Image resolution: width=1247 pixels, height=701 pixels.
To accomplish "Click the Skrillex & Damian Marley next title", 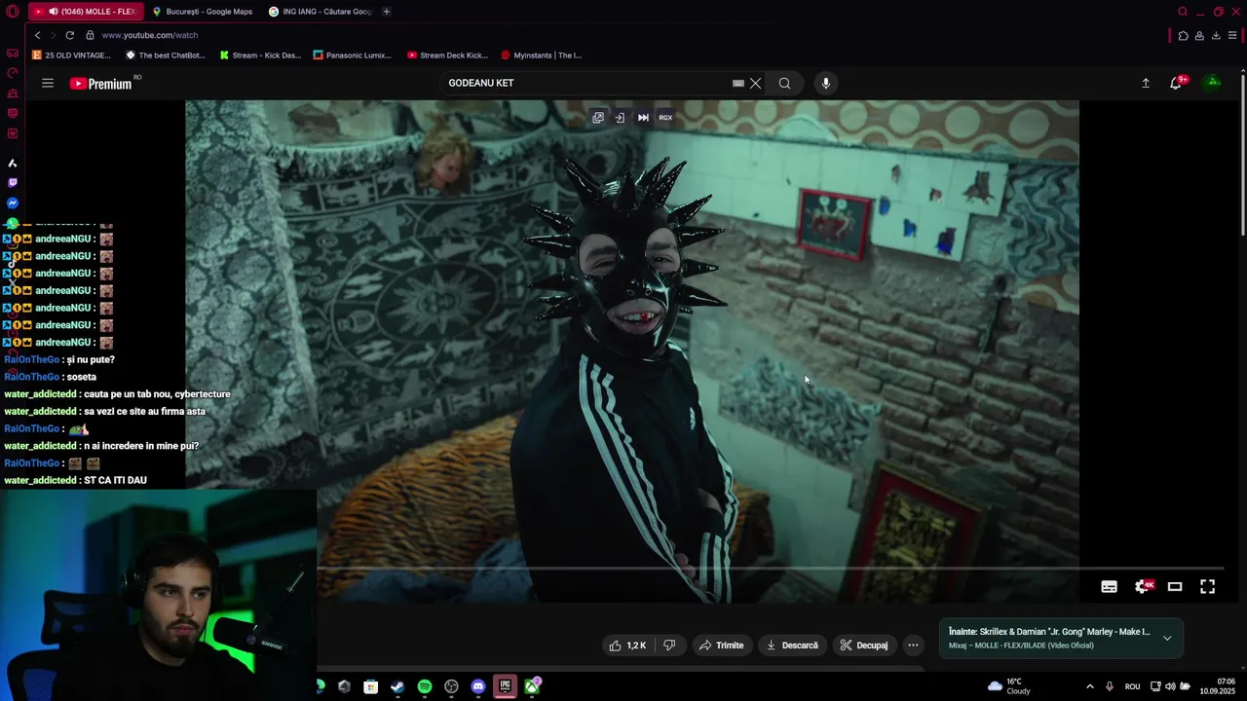I will pyautogui.click(x=1049, y=632).
